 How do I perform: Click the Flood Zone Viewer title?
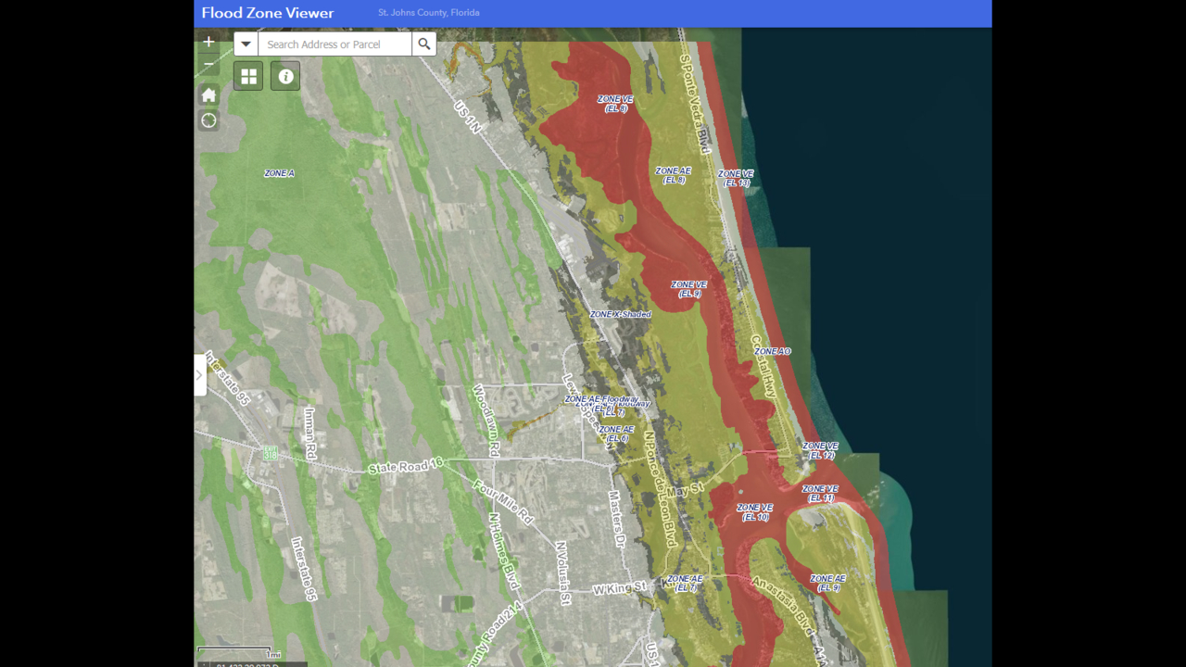coord(268,13)
